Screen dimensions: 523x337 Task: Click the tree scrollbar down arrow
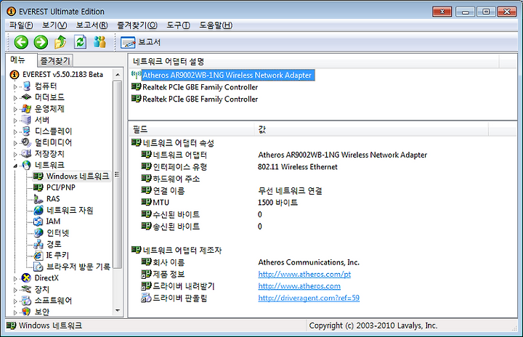pyautogui.click(x=118, y=310)
